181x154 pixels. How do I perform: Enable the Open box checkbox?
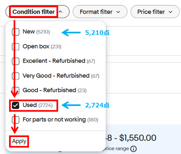click(x=16, y=47)
